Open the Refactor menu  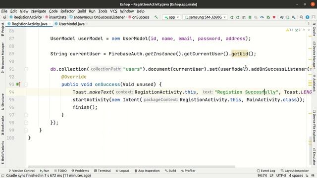tap(67, 11)
